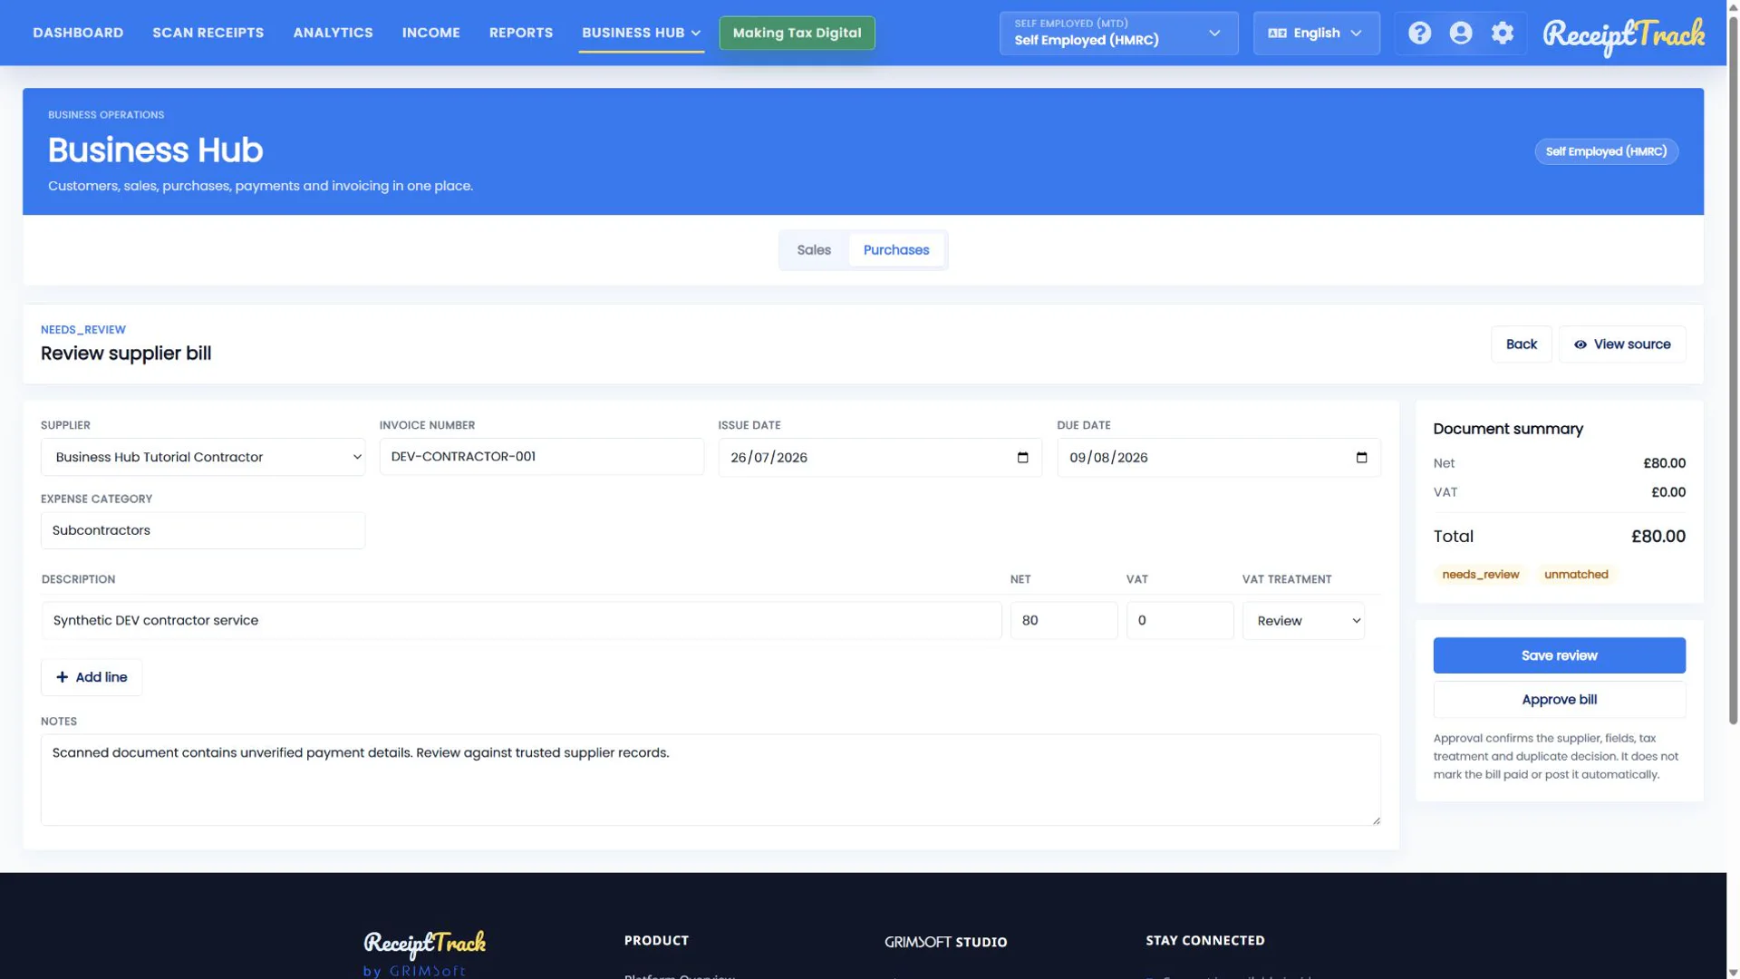The width and height of the screenshot is (1740, 979).
Task: Click the ReceiptTrack logo in header
Action: point(1623,36)
